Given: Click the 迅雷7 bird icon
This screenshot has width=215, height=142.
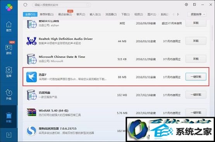Looking at the screenshot, I should (x=31, y=77).
